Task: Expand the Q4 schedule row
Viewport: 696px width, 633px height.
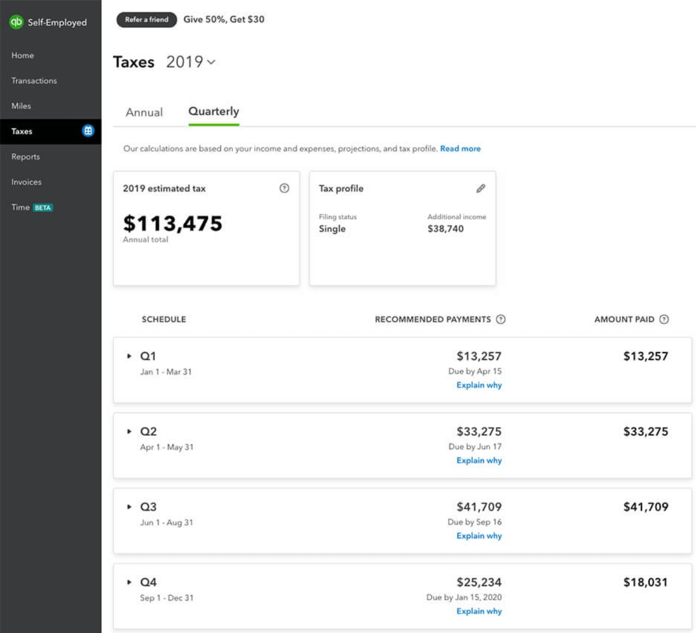Action: pos(130,582)
